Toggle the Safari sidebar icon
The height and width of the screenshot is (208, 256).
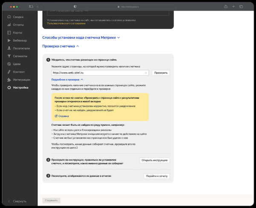[x=31, y=6]
